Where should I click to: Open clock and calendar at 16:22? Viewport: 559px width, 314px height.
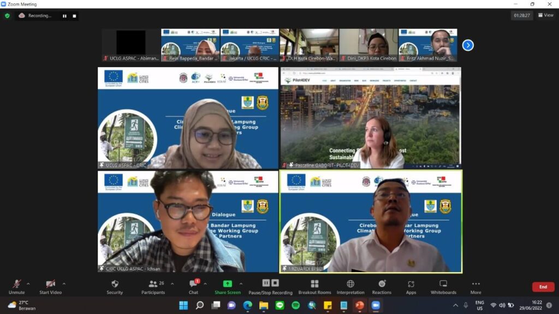[531, 305]
